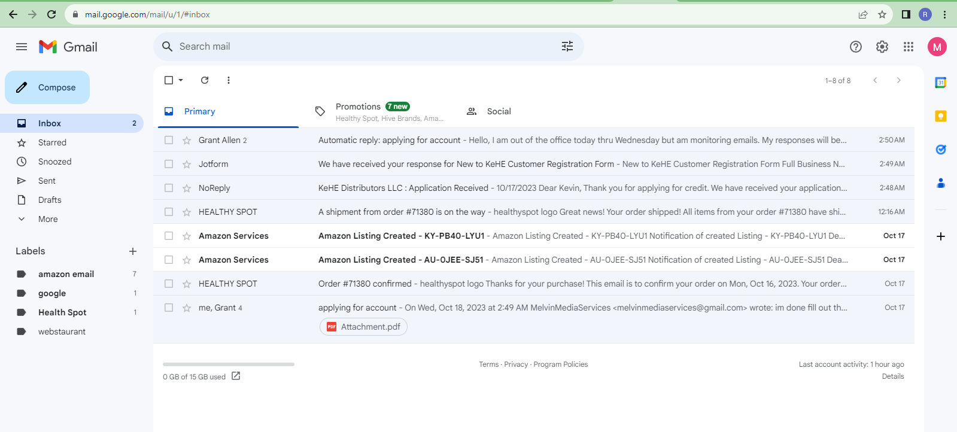Compose a new email
Image resolution: width=957 pixels, height=432 pixels.
(x=47, y=87)
